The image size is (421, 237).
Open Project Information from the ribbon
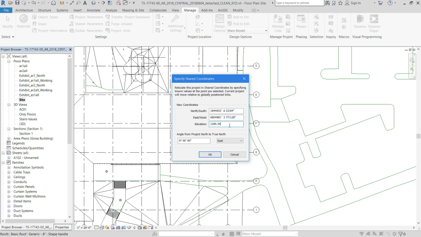pos(49,30)
